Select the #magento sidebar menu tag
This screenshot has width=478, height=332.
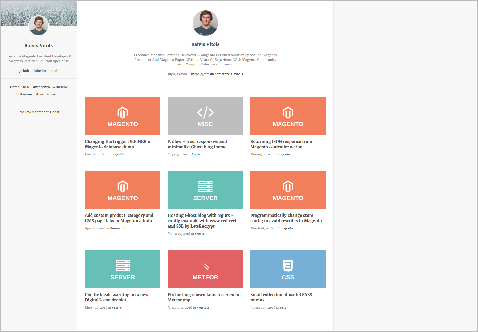41,87
